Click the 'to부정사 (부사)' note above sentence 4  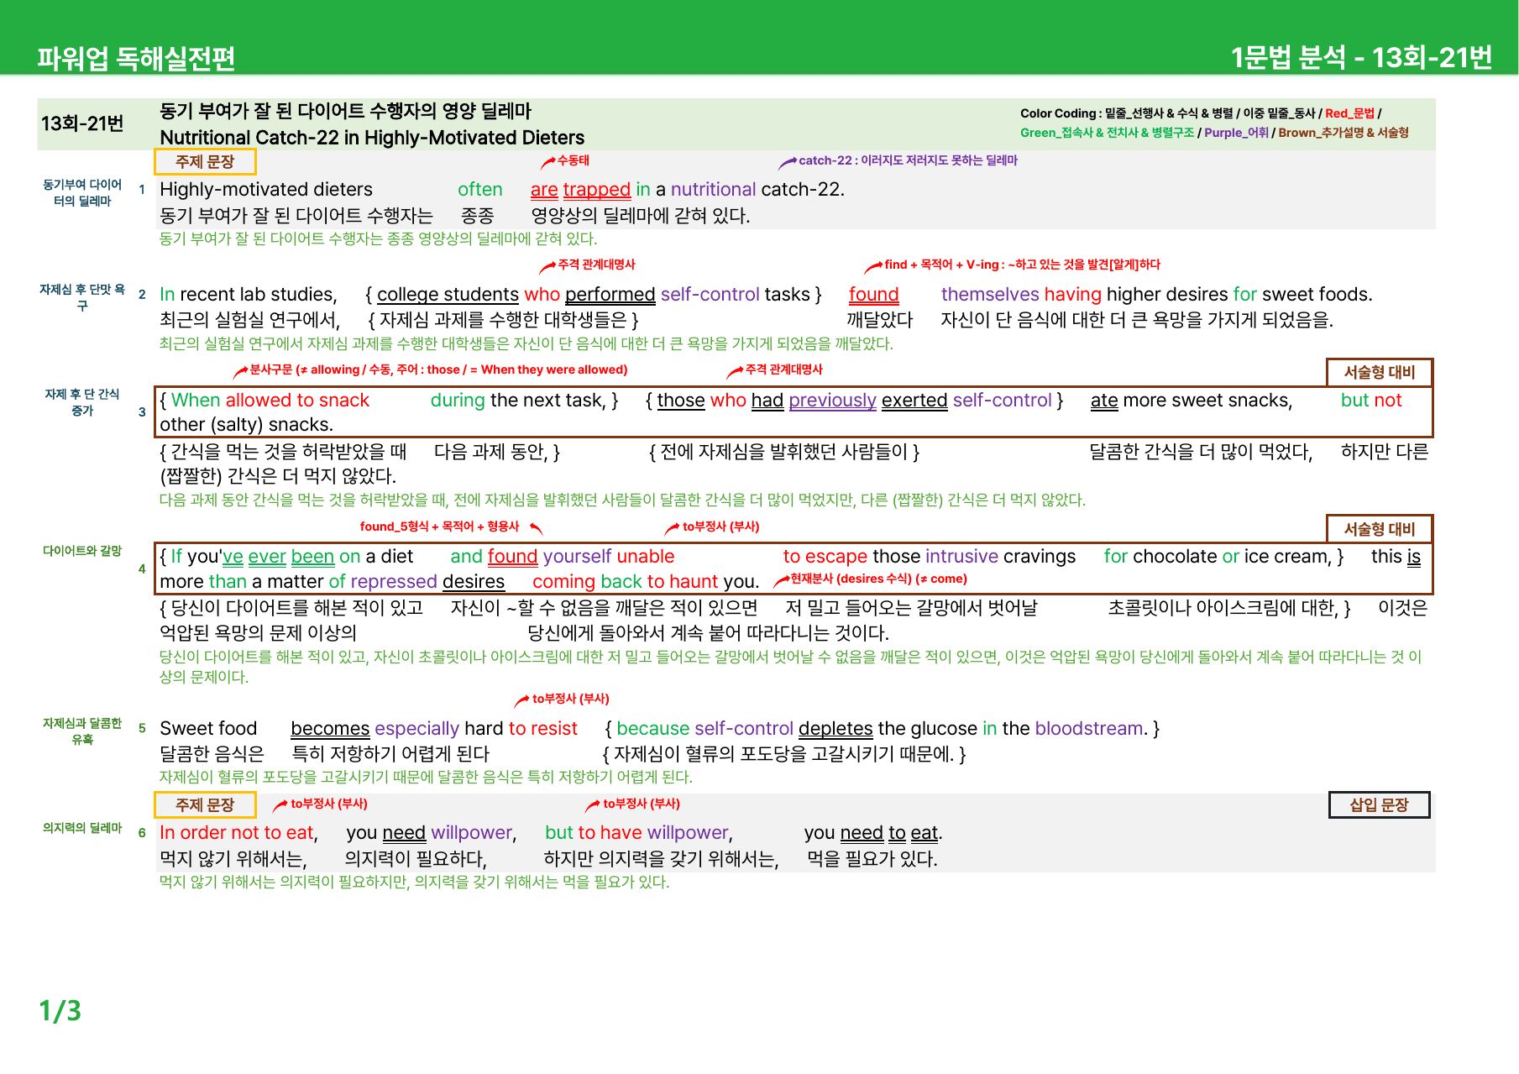point(720,527)
